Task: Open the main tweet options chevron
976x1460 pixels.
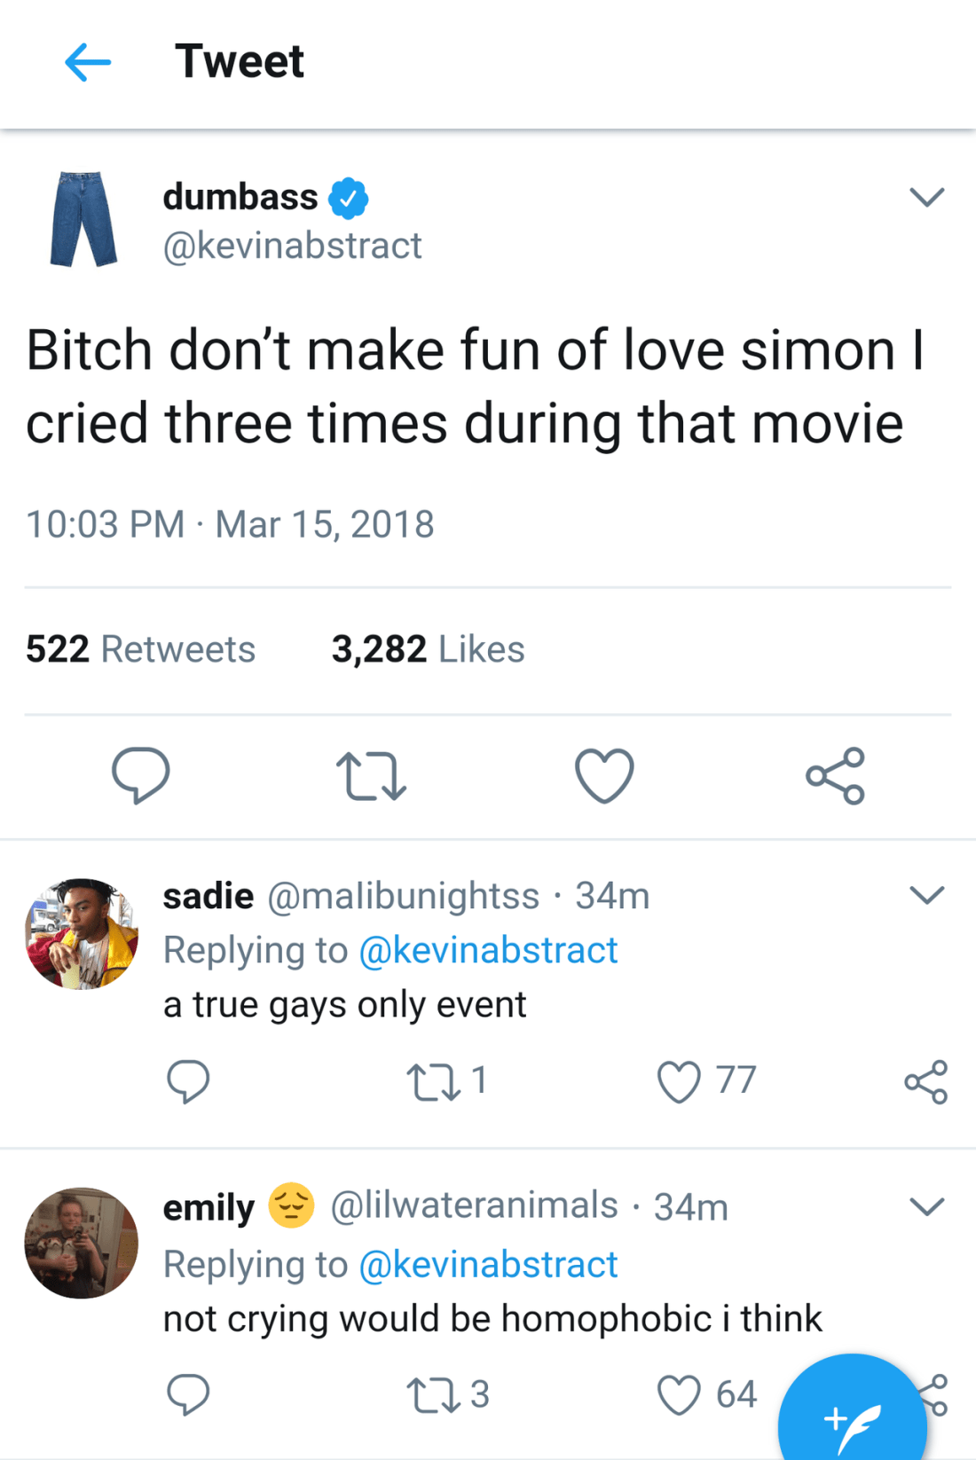Action: click(926, 197)
